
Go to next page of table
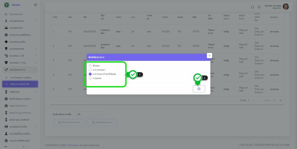[274, 100]
